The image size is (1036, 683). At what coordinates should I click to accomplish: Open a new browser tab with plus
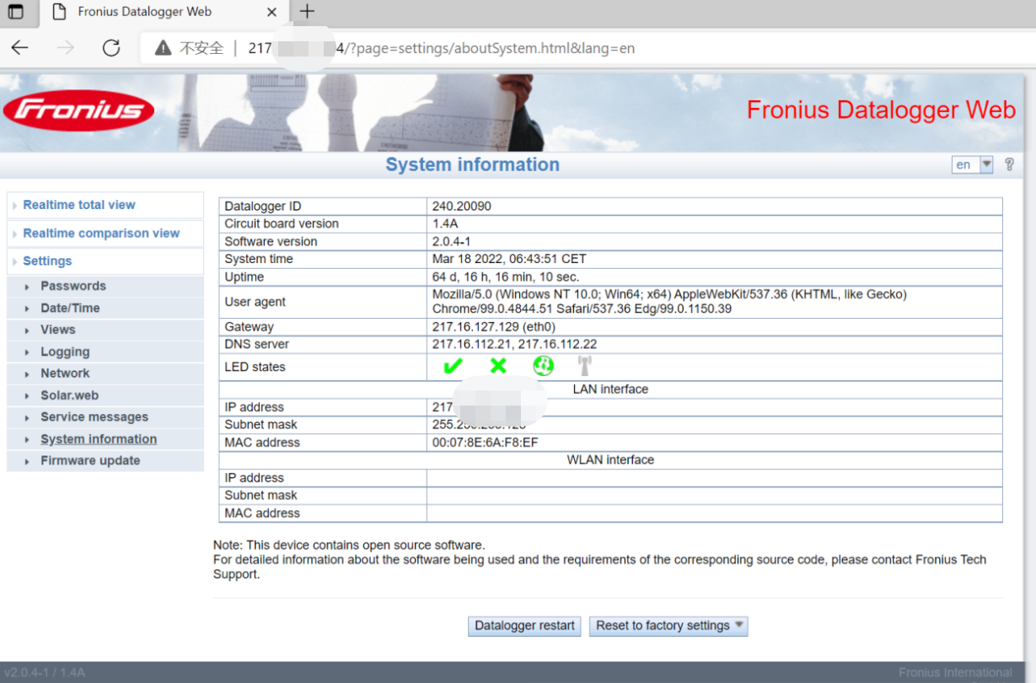[307, 12]
